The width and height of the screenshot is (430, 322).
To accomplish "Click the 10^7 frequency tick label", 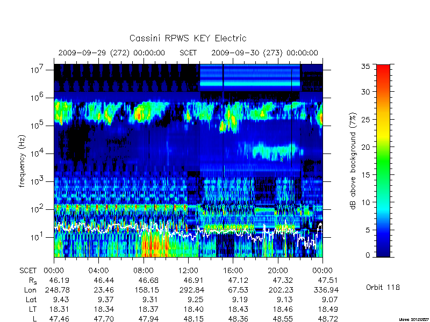I will pyautogui.click(x=38, y=70).
